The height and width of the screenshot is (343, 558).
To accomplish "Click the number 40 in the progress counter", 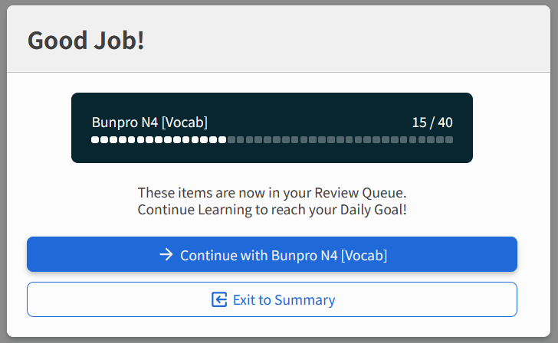I will coord(445,122).
